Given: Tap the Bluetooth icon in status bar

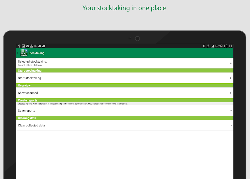Looking at the screenshot, I should [x=204, y=46].
